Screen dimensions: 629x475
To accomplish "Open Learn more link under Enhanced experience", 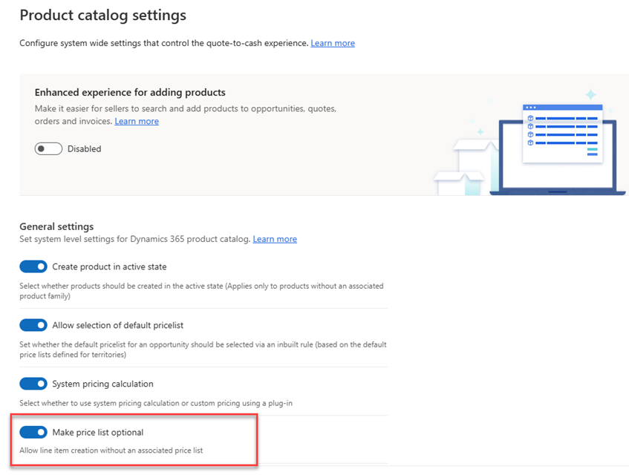I will (x=137, y=121).
